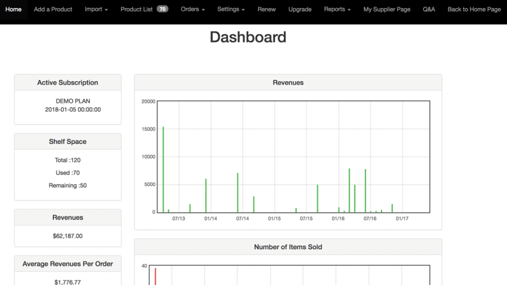Click Back to Home Page link
Screen dimensions: 507x285
pyautogui.click(x=474, y=9)
